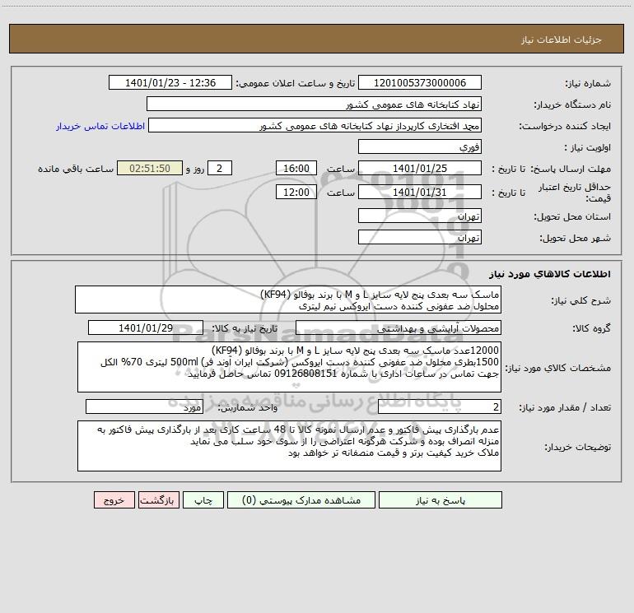Click the quantity field showing 2
Viewport: 634px width, 613px height.
coord(440,407)
